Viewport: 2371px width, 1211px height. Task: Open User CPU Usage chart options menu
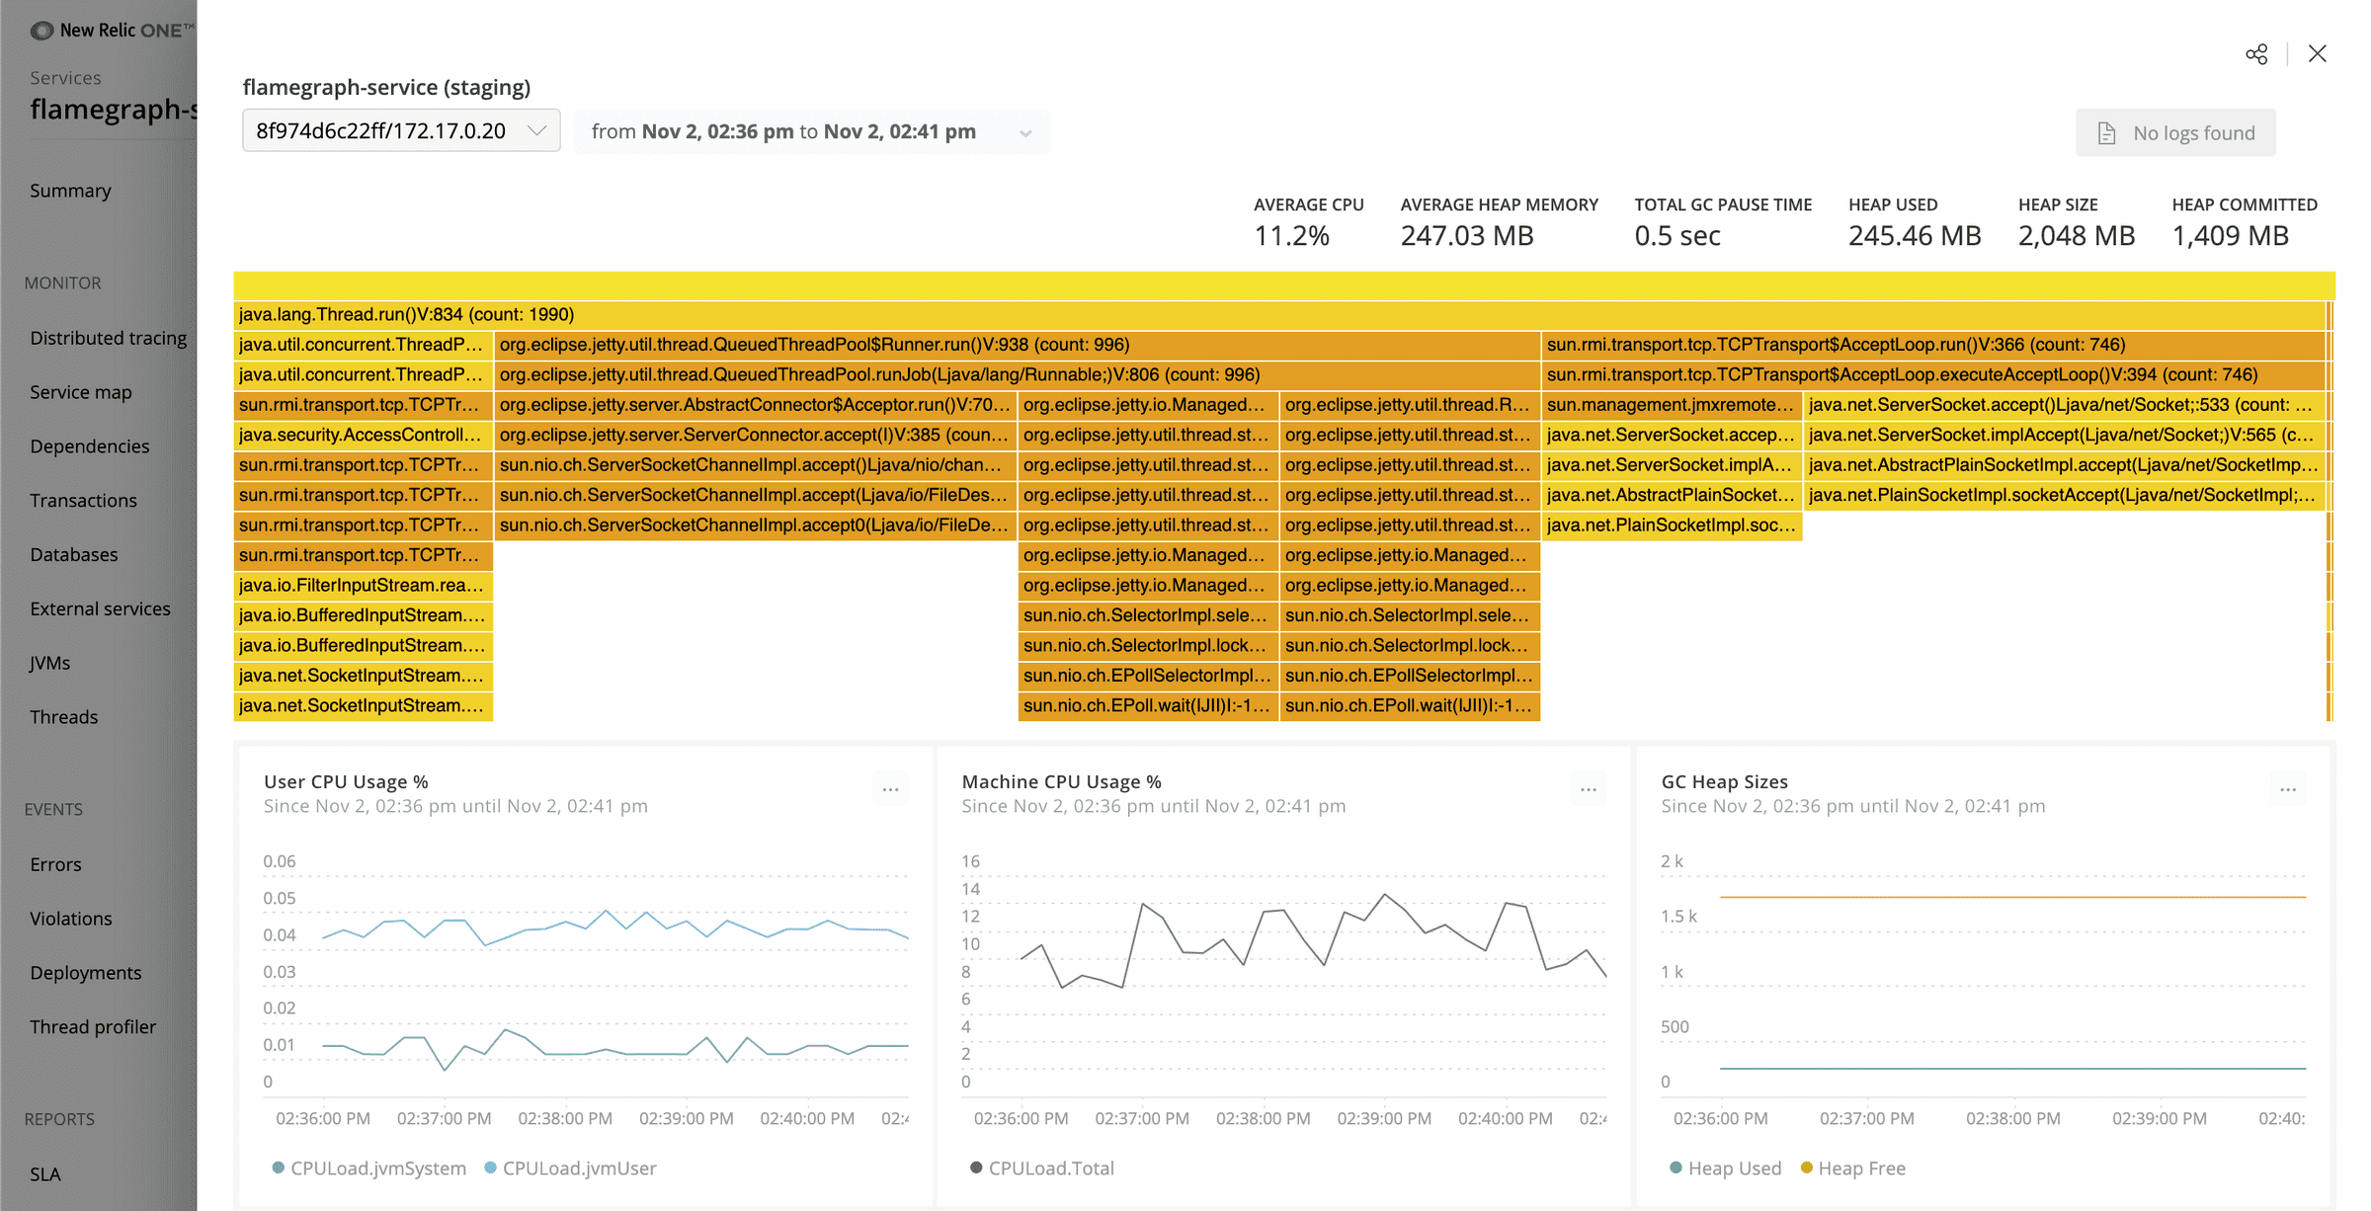pyautogui.click(x=890, y=789)
